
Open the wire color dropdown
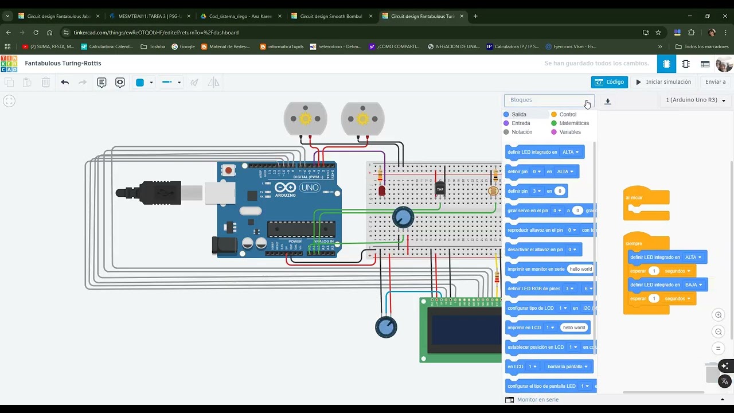[x=144, y=83]
